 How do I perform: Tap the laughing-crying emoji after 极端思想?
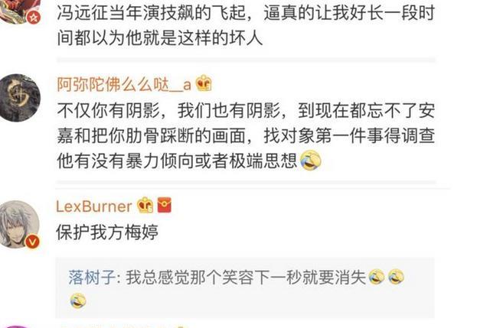pos(310,161)
